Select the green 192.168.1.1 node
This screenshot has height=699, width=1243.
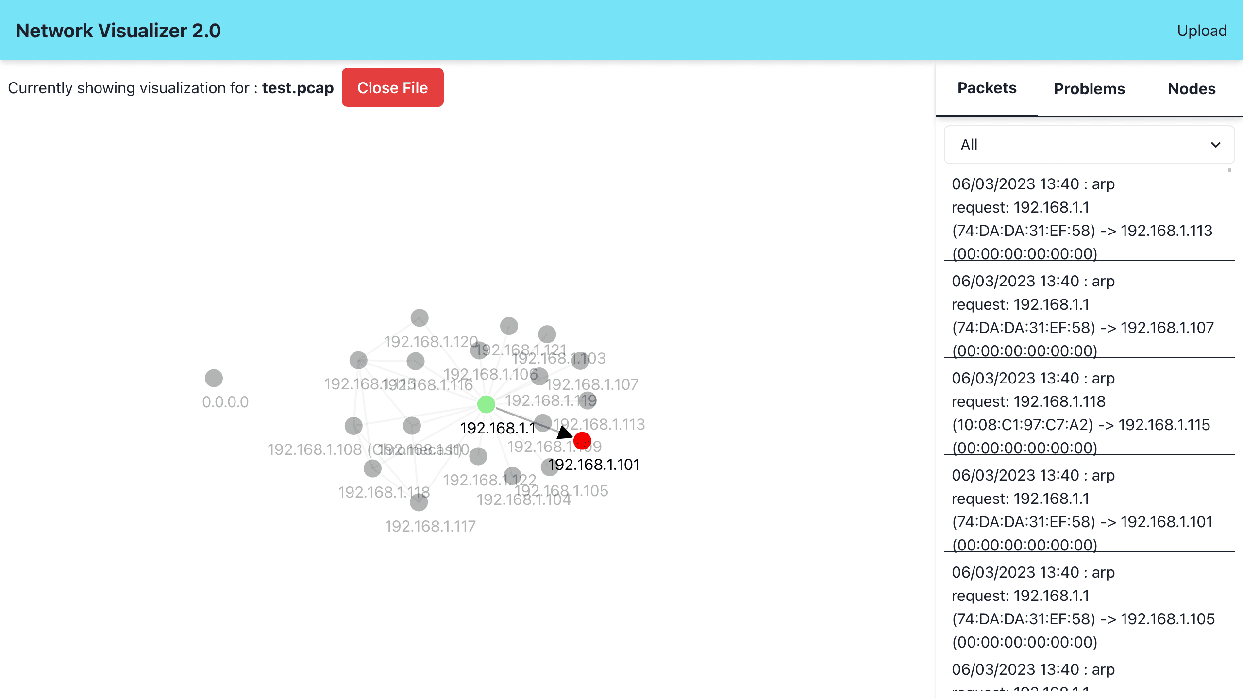[x=486, y=404]
